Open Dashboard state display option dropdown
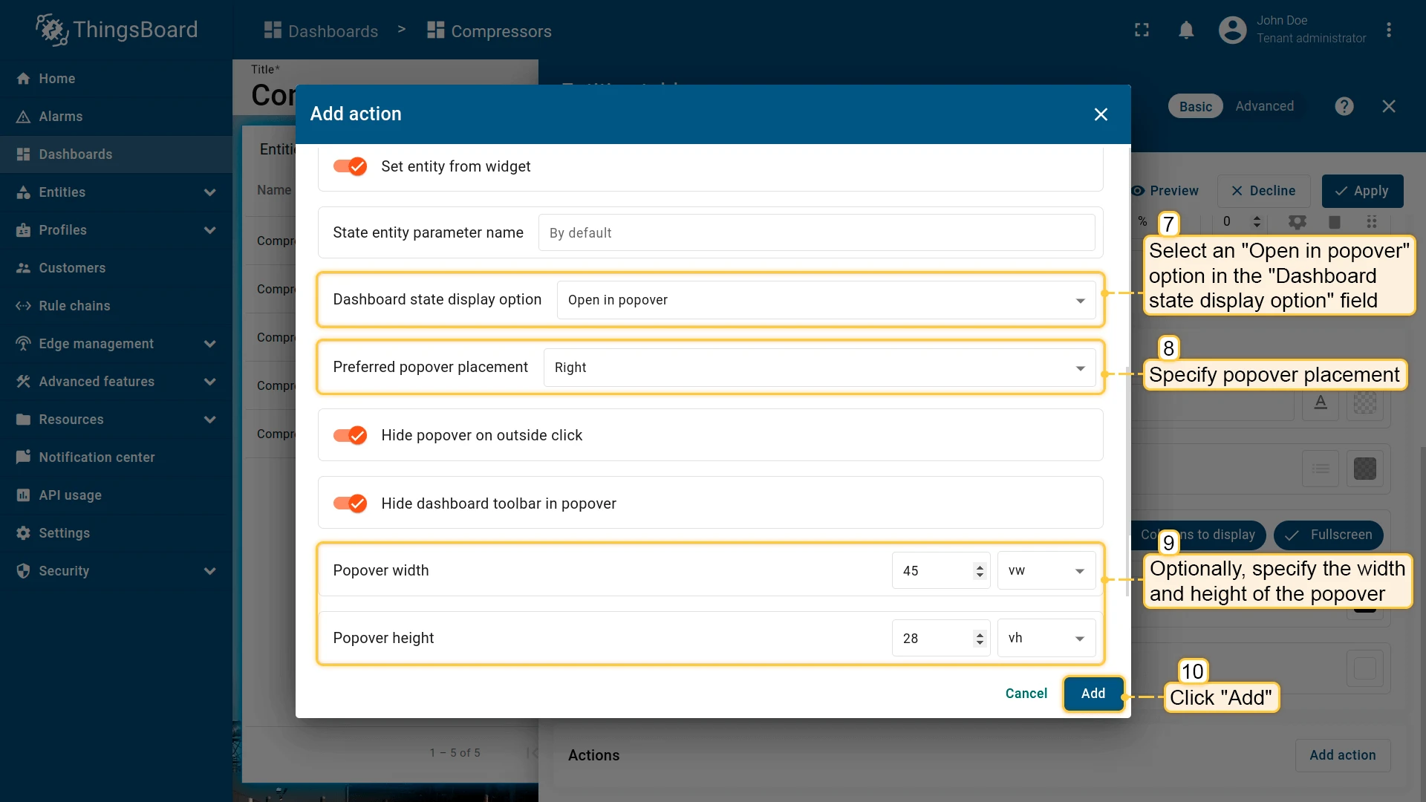Screen dimensions: 1426x802 click(826, 300)
